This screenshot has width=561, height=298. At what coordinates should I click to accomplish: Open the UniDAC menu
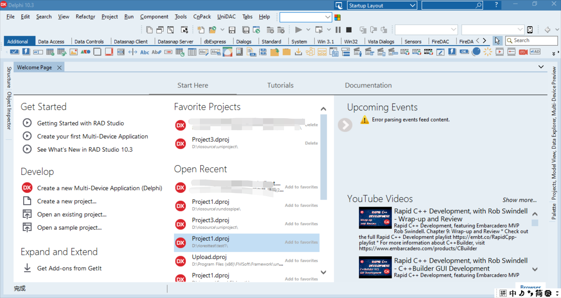(226, 17)
